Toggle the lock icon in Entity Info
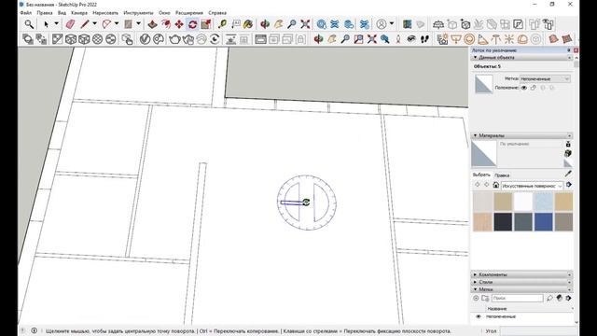This screenshot has width=597, height=336. (534, 88)
